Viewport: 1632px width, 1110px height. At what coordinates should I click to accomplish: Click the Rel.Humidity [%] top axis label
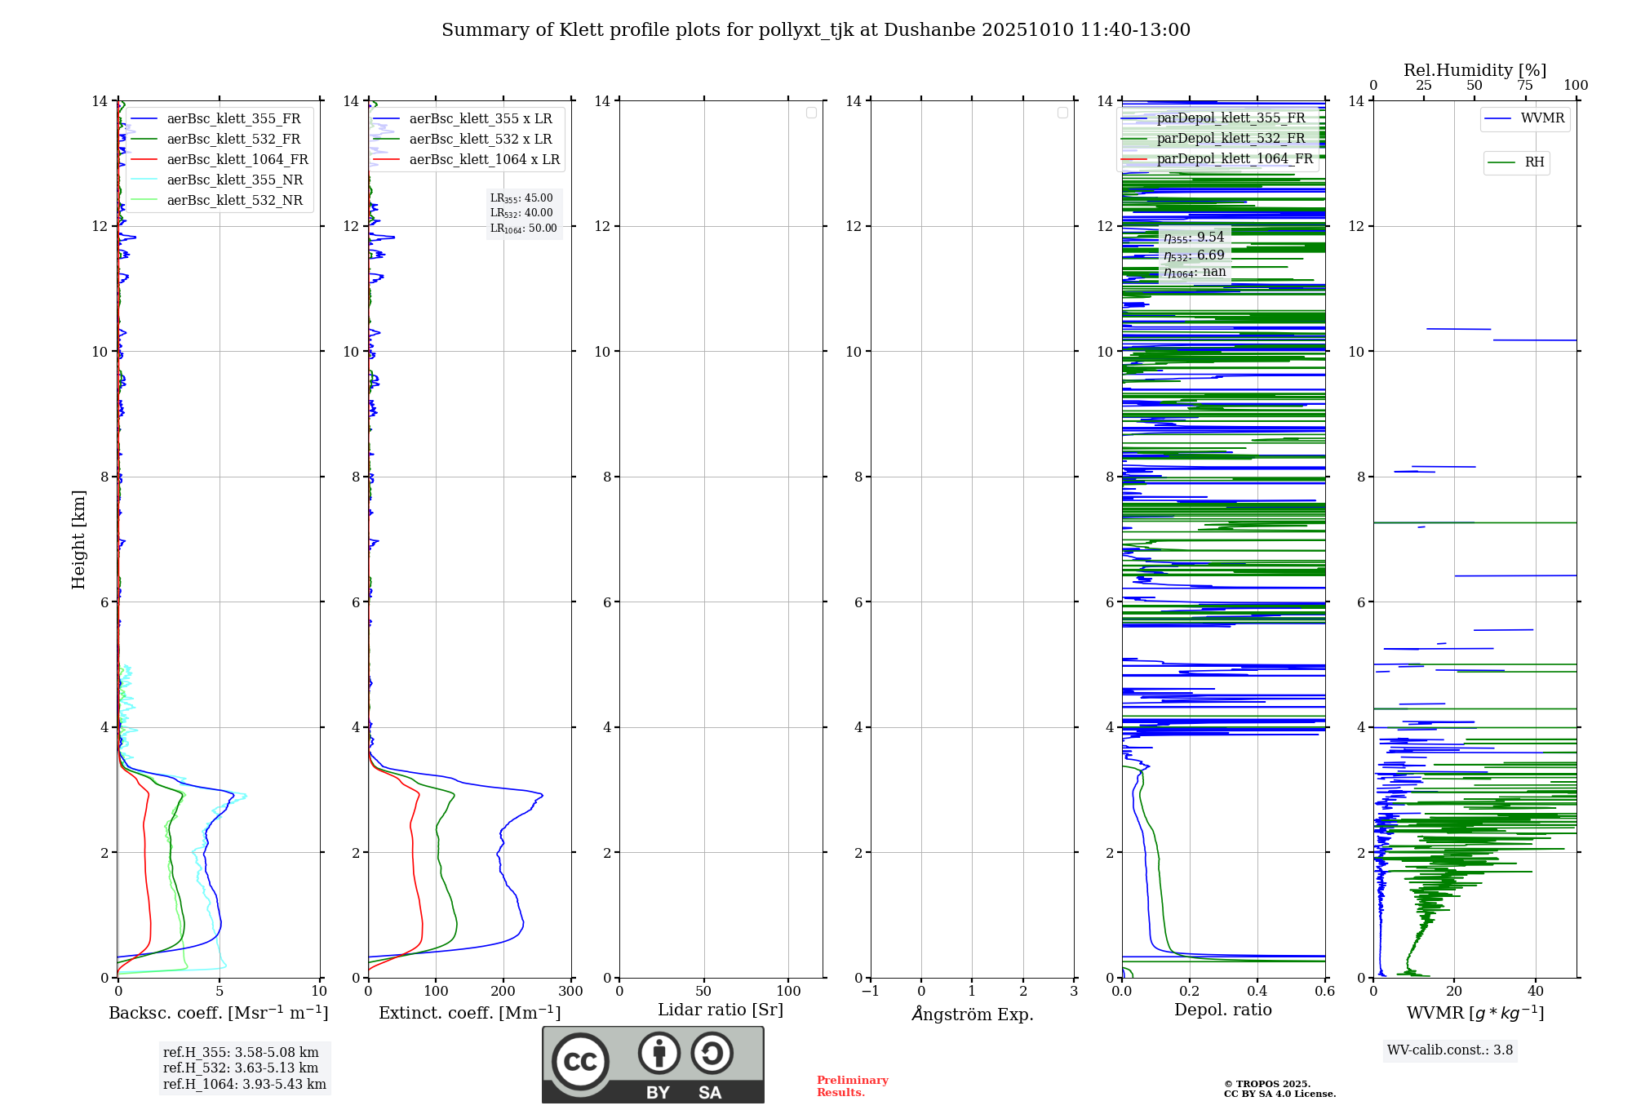point(1475,70)
